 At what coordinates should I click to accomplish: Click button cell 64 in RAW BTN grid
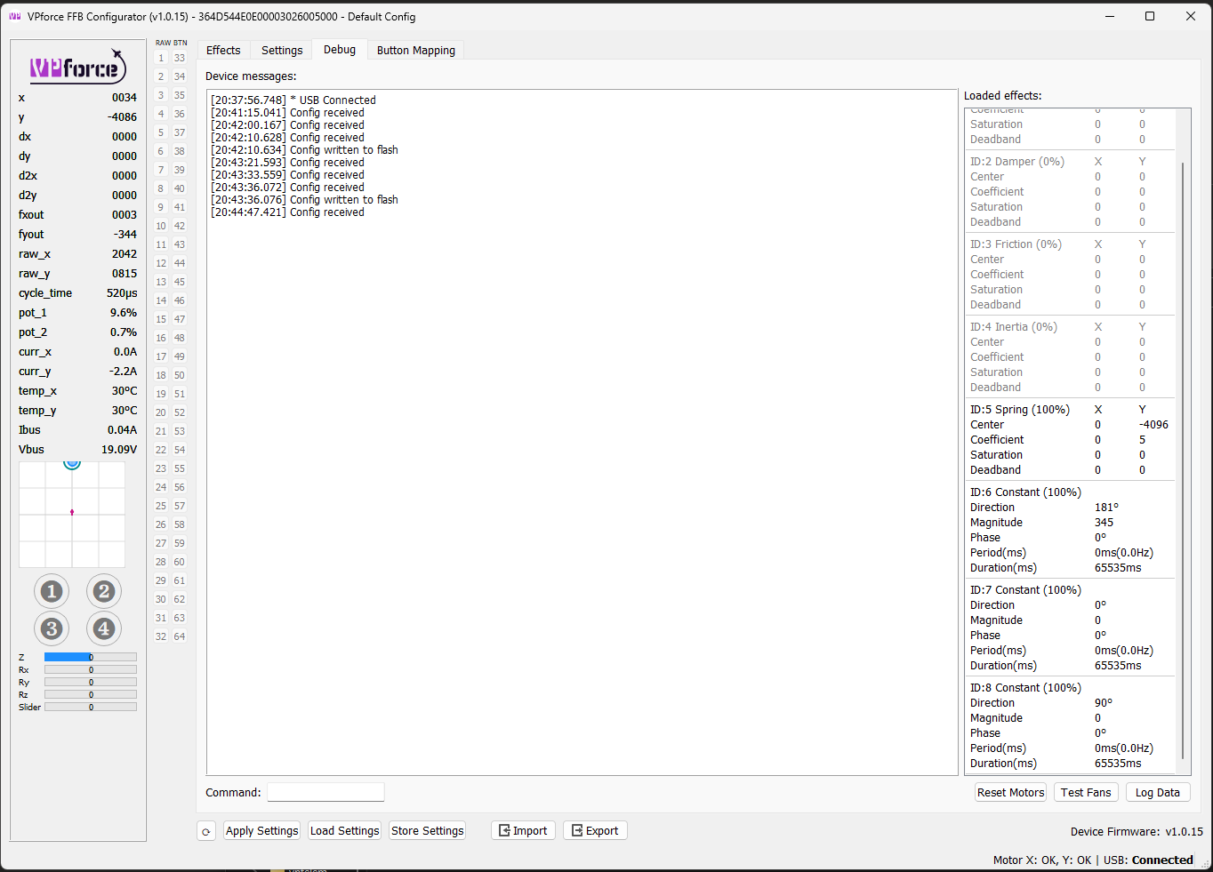[180, 636]
